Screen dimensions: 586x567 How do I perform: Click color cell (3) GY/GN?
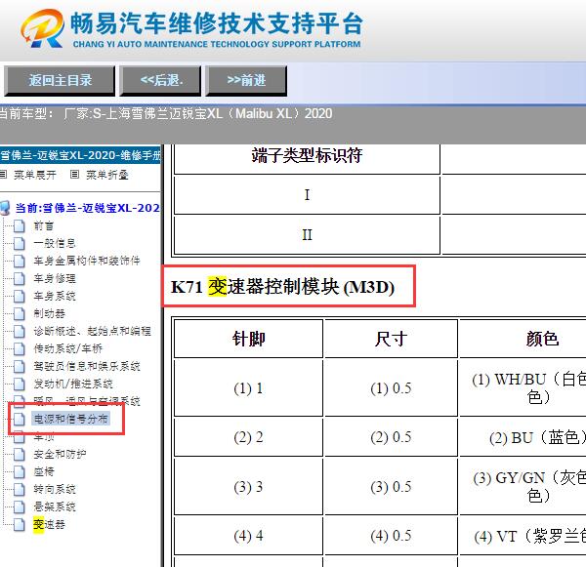(523, 487)
